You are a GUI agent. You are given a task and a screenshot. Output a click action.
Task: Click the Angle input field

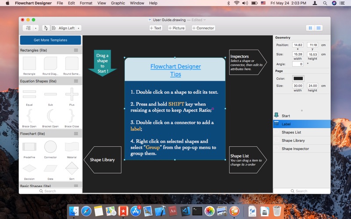[x=298, y=64]
